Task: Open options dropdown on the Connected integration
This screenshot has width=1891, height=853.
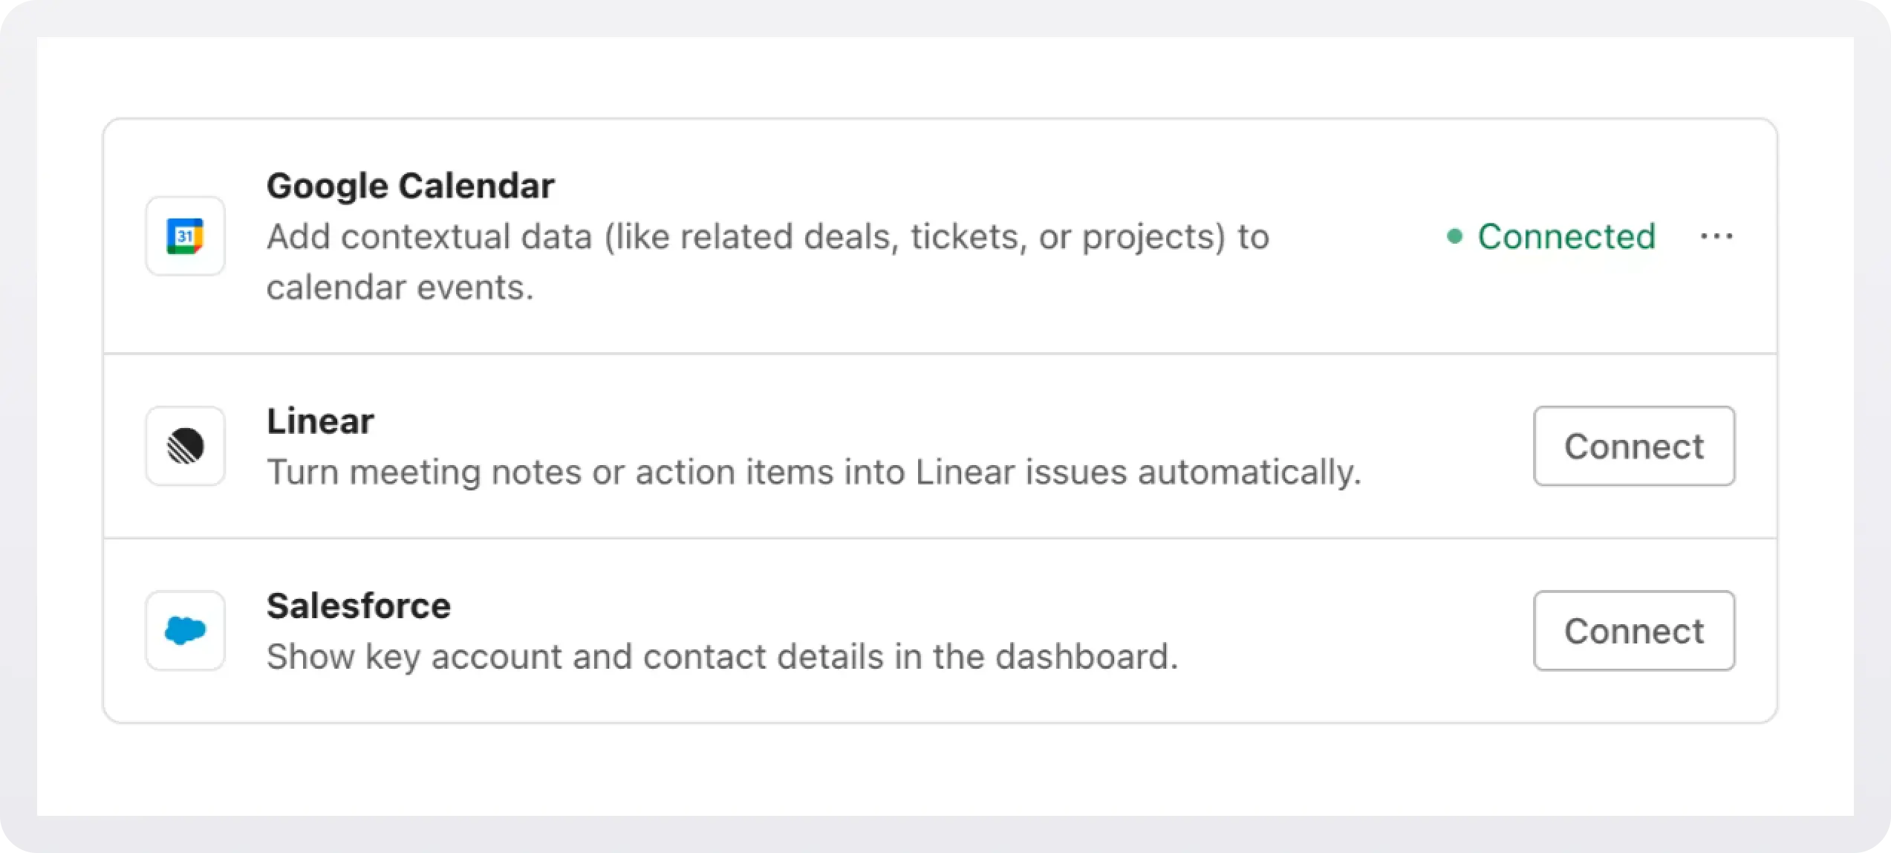Action: [1716, 236]
